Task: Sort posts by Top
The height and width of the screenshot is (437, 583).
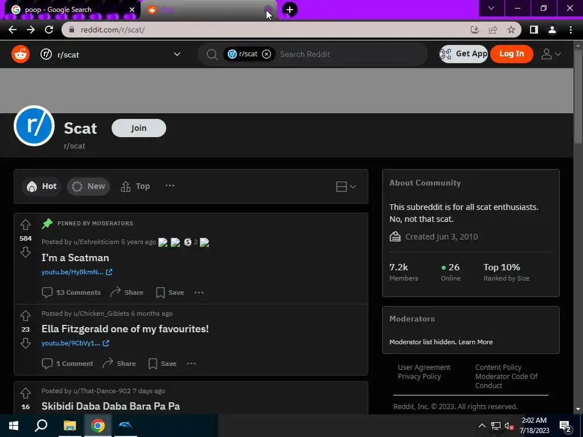Action: pos(136,186)
